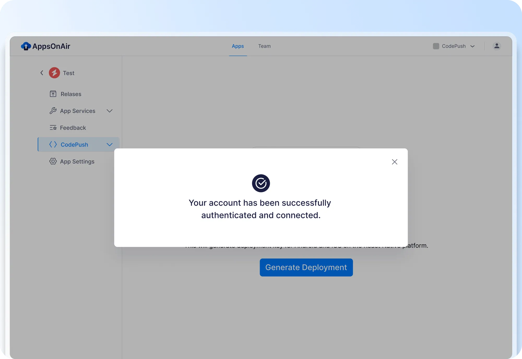Image resolution: width=522 pixels, height=359 pixels.
Task: Click the successfully authenticated message text
Action: click(x=260, y=209)
